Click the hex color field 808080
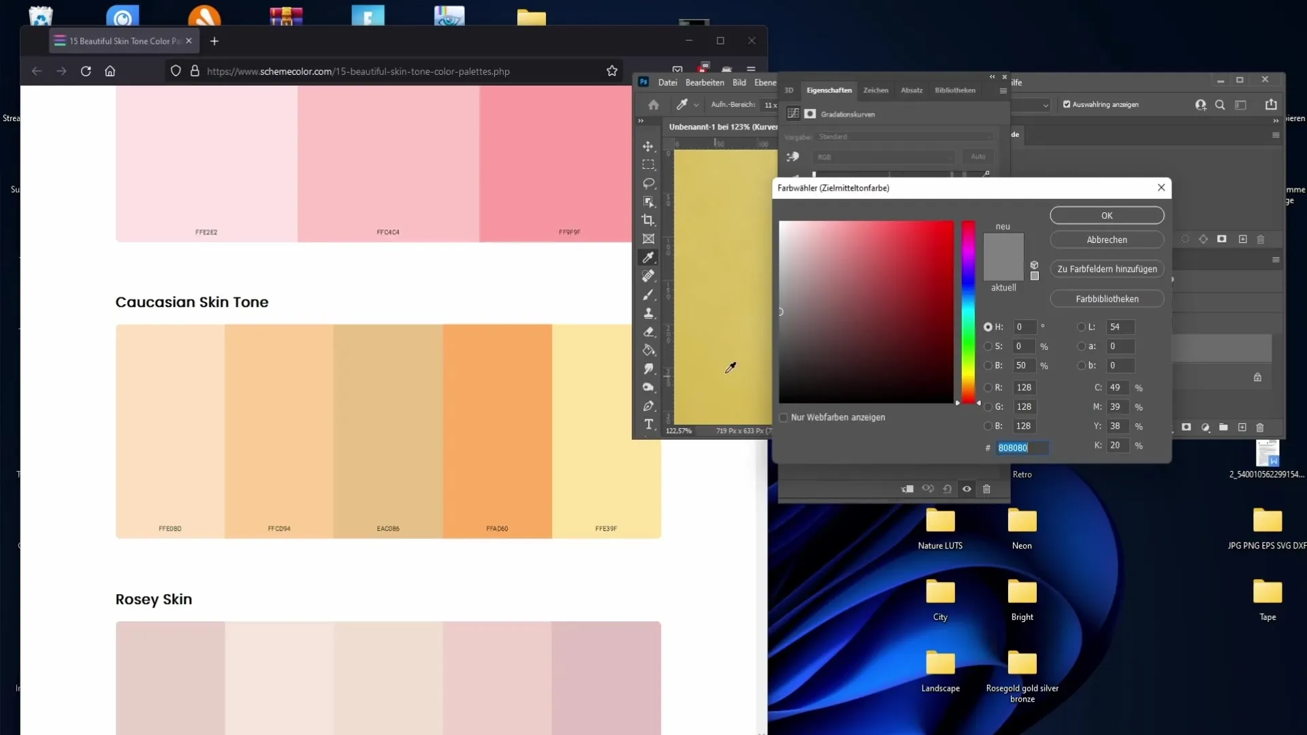Viewport: 1307px width, 735px height. pos(1022,448)
